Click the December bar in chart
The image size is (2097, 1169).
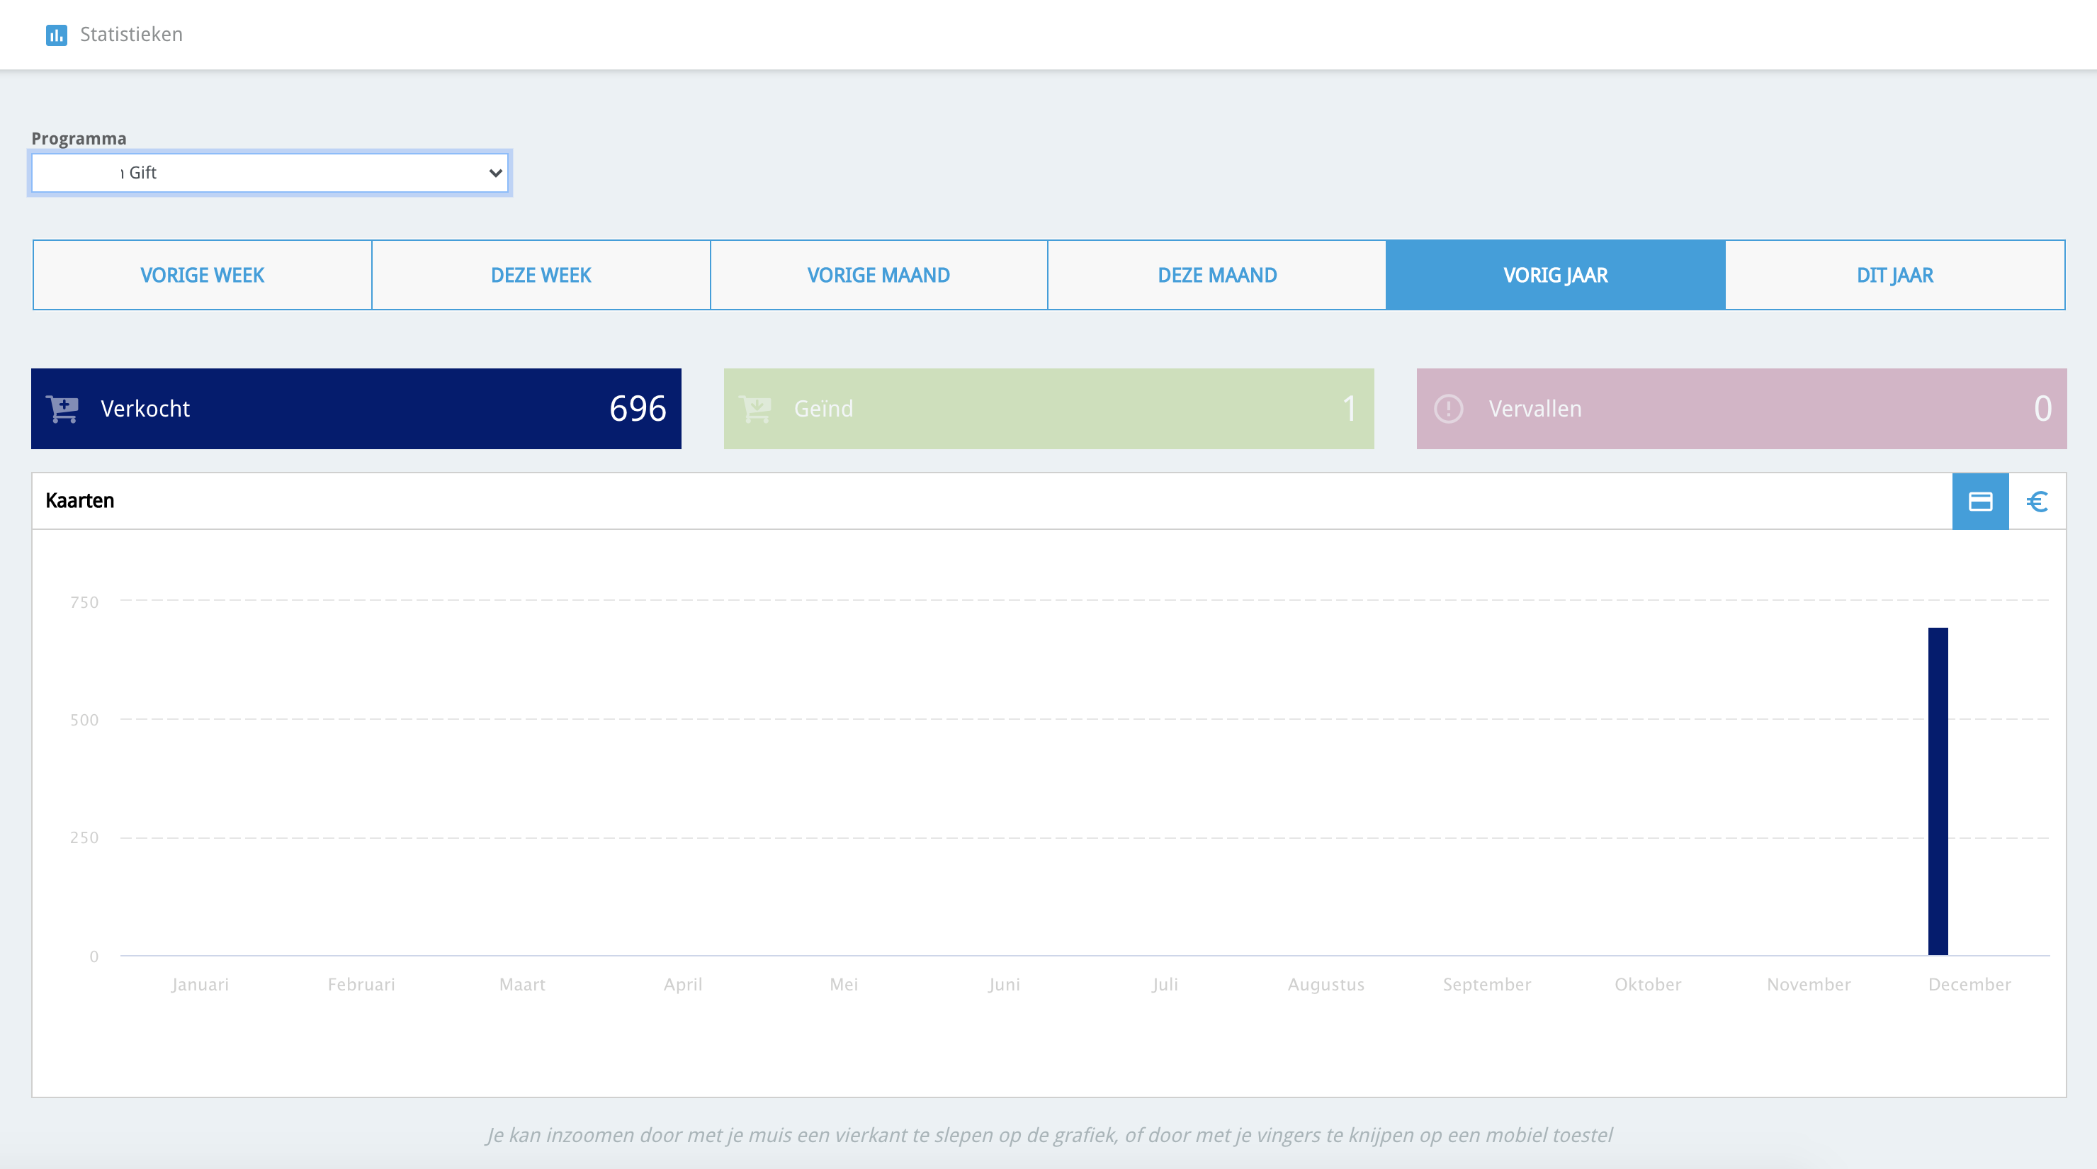point(1938,790)
